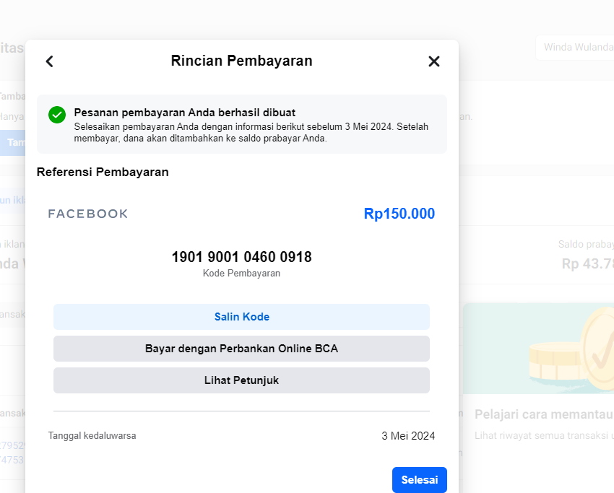This screenshot has height=493, width=614.
Task: Click the Referensi Pembayaran heading
Action: (x=103, y=173)
